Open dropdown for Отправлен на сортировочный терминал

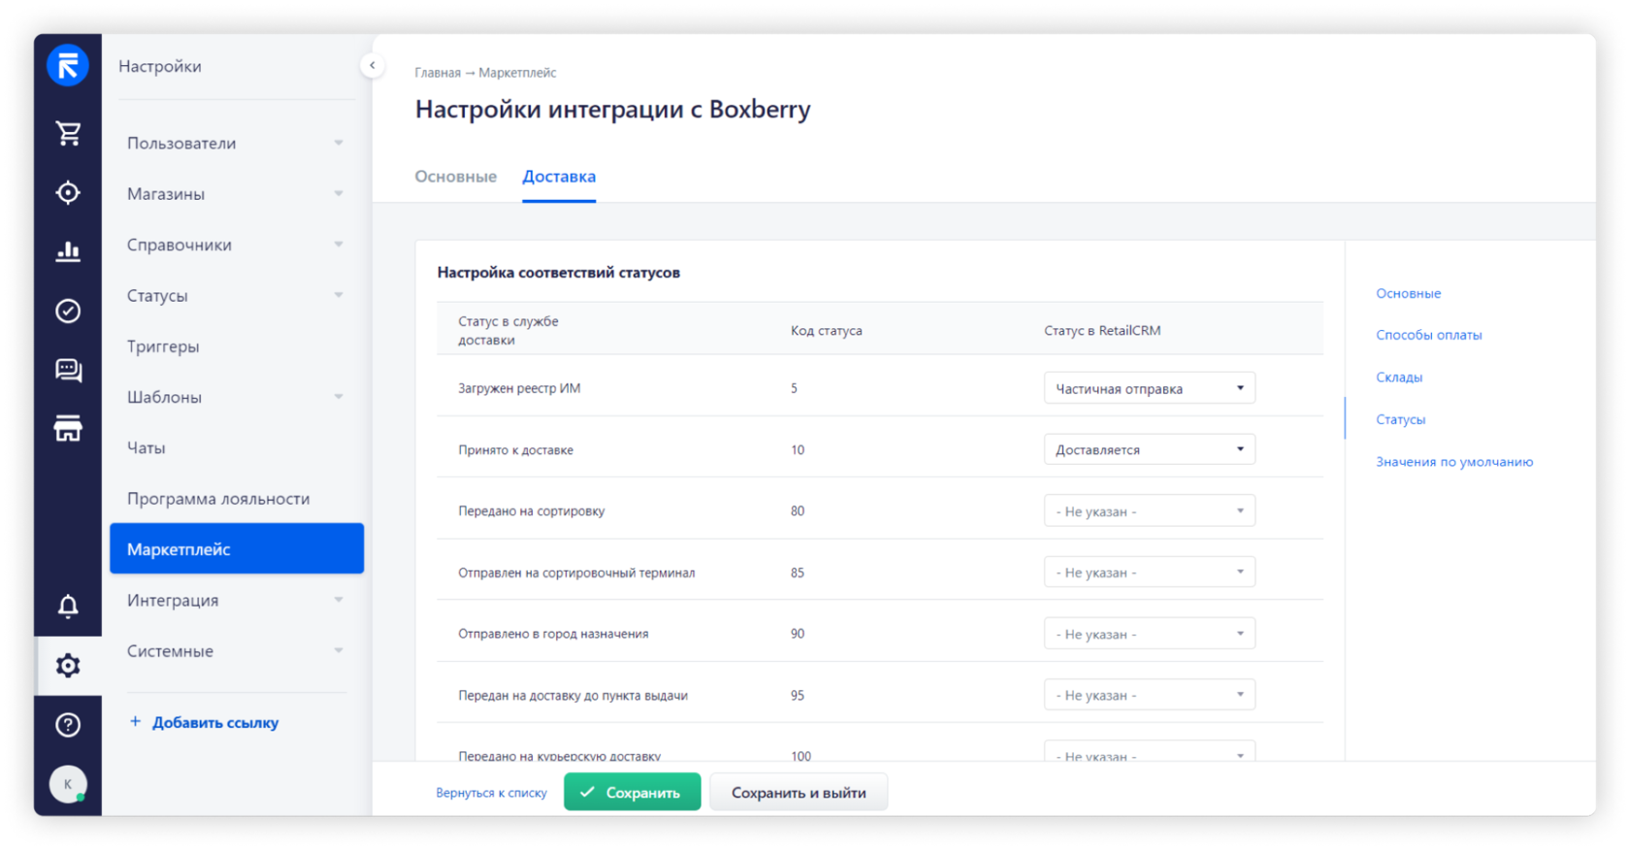[1149, 572]
